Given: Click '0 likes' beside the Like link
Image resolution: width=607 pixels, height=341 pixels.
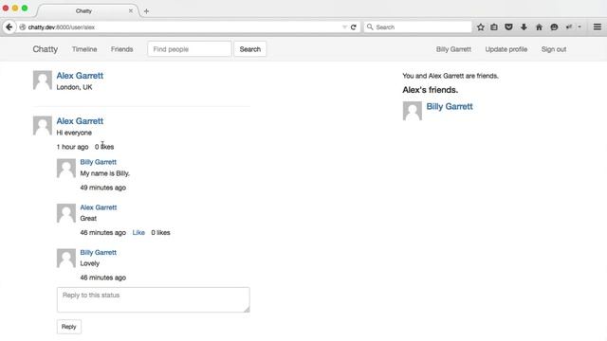Looking at the screenshot, I should coord(160,232).
